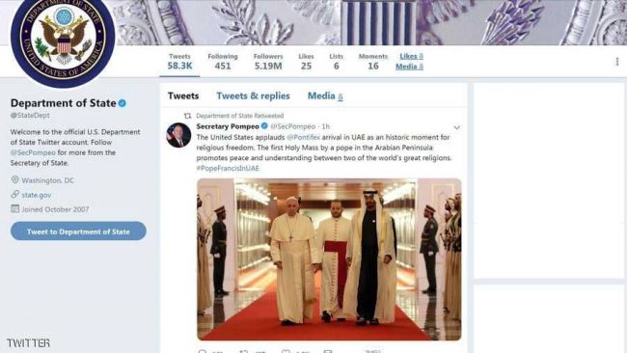The height and width of the screenshot is (353, 627).
Task: Click the Department of State seal avatar
Action: point(63,40)
